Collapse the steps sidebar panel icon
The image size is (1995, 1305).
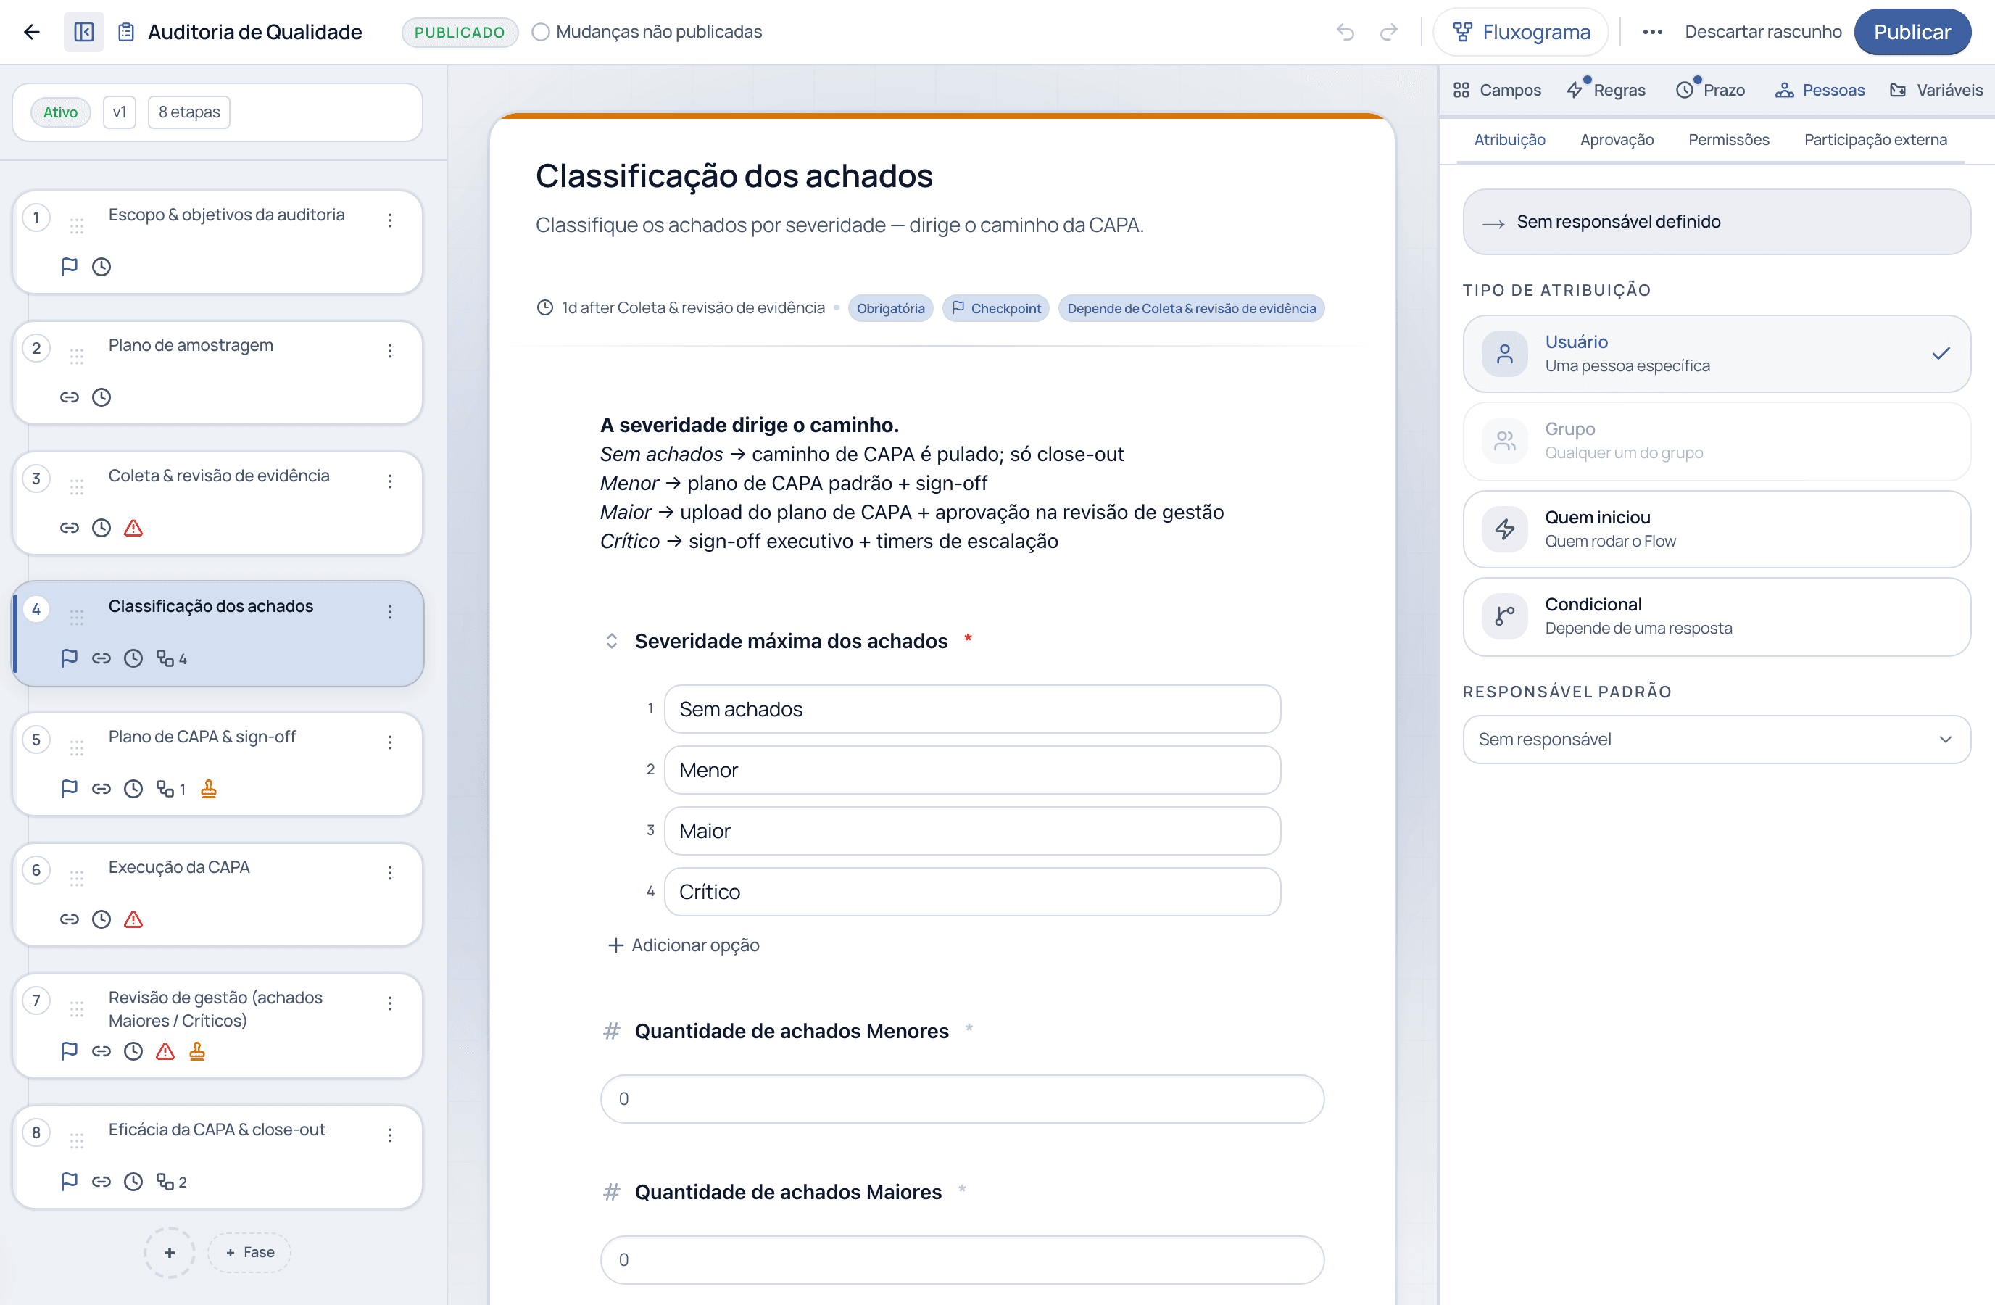(84, 32)
